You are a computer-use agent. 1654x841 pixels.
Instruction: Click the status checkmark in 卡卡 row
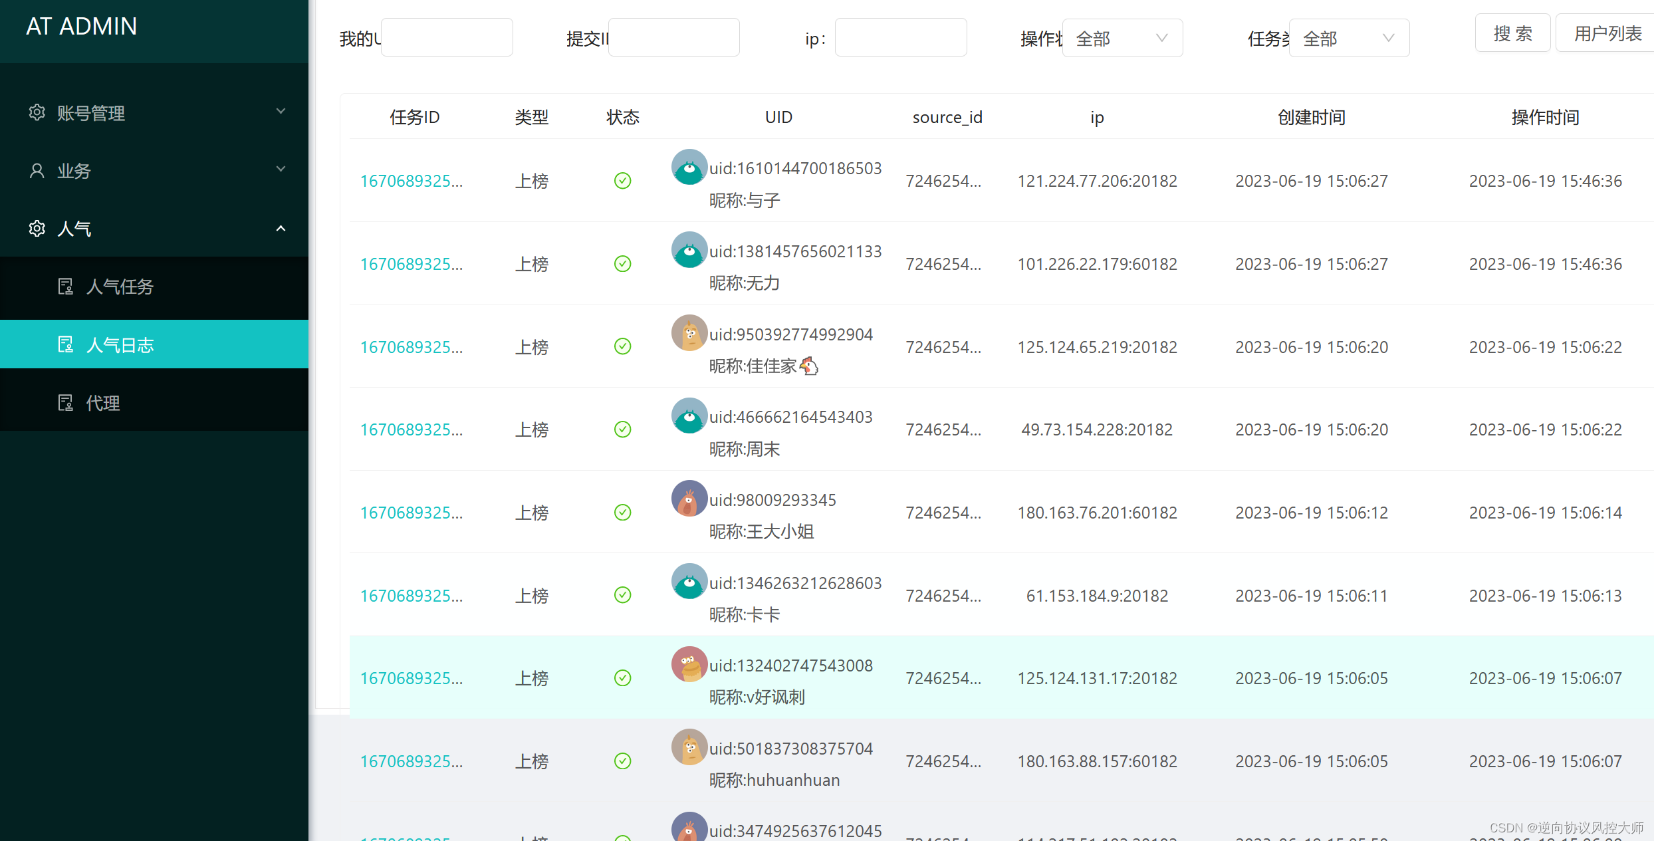622,596
